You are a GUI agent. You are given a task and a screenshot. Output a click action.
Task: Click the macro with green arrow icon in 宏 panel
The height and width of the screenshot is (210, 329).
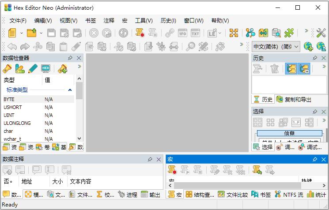pyautogui.click(x=257, y=170)
